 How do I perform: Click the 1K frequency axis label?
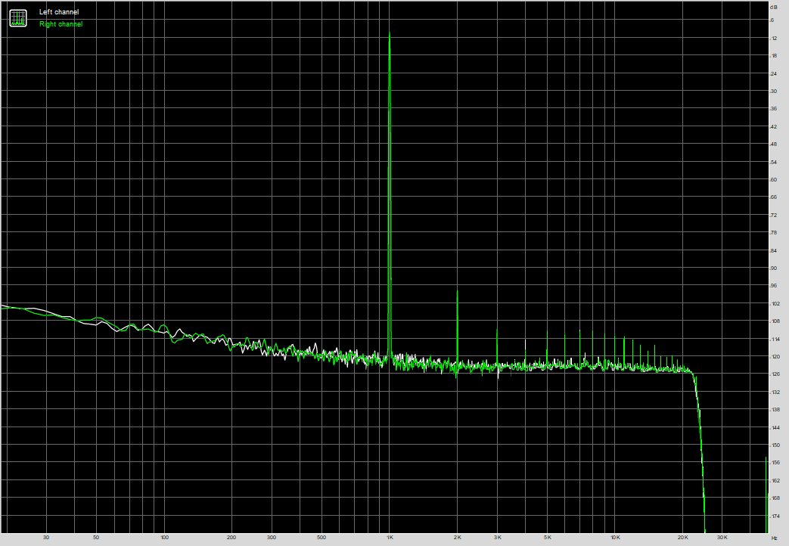[x=390, y=538]
